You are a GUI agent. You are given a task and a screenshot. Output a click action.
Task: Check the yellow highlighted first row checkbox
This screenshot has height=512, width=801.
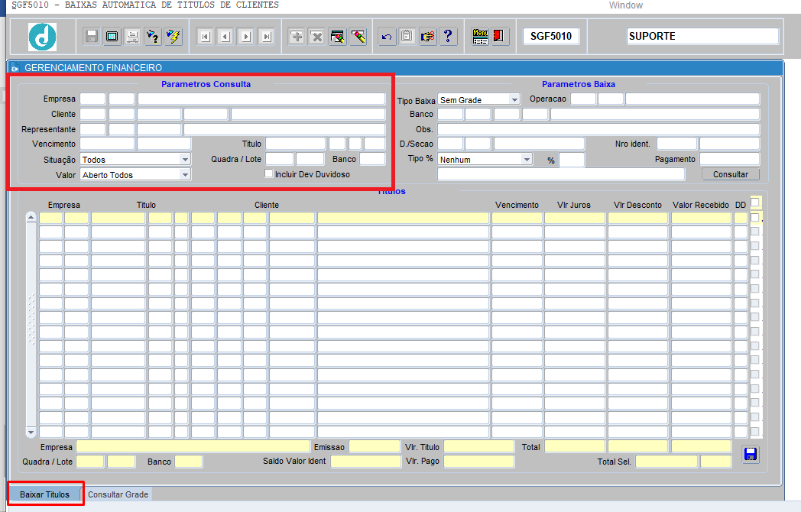pos(755,218)
